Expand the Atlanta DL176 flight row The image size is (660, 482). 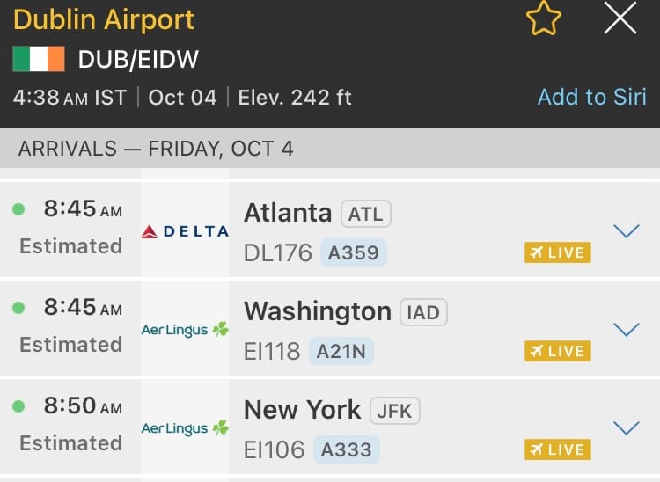626,231
